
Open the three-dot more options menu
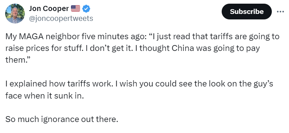(x=280, y=11)
